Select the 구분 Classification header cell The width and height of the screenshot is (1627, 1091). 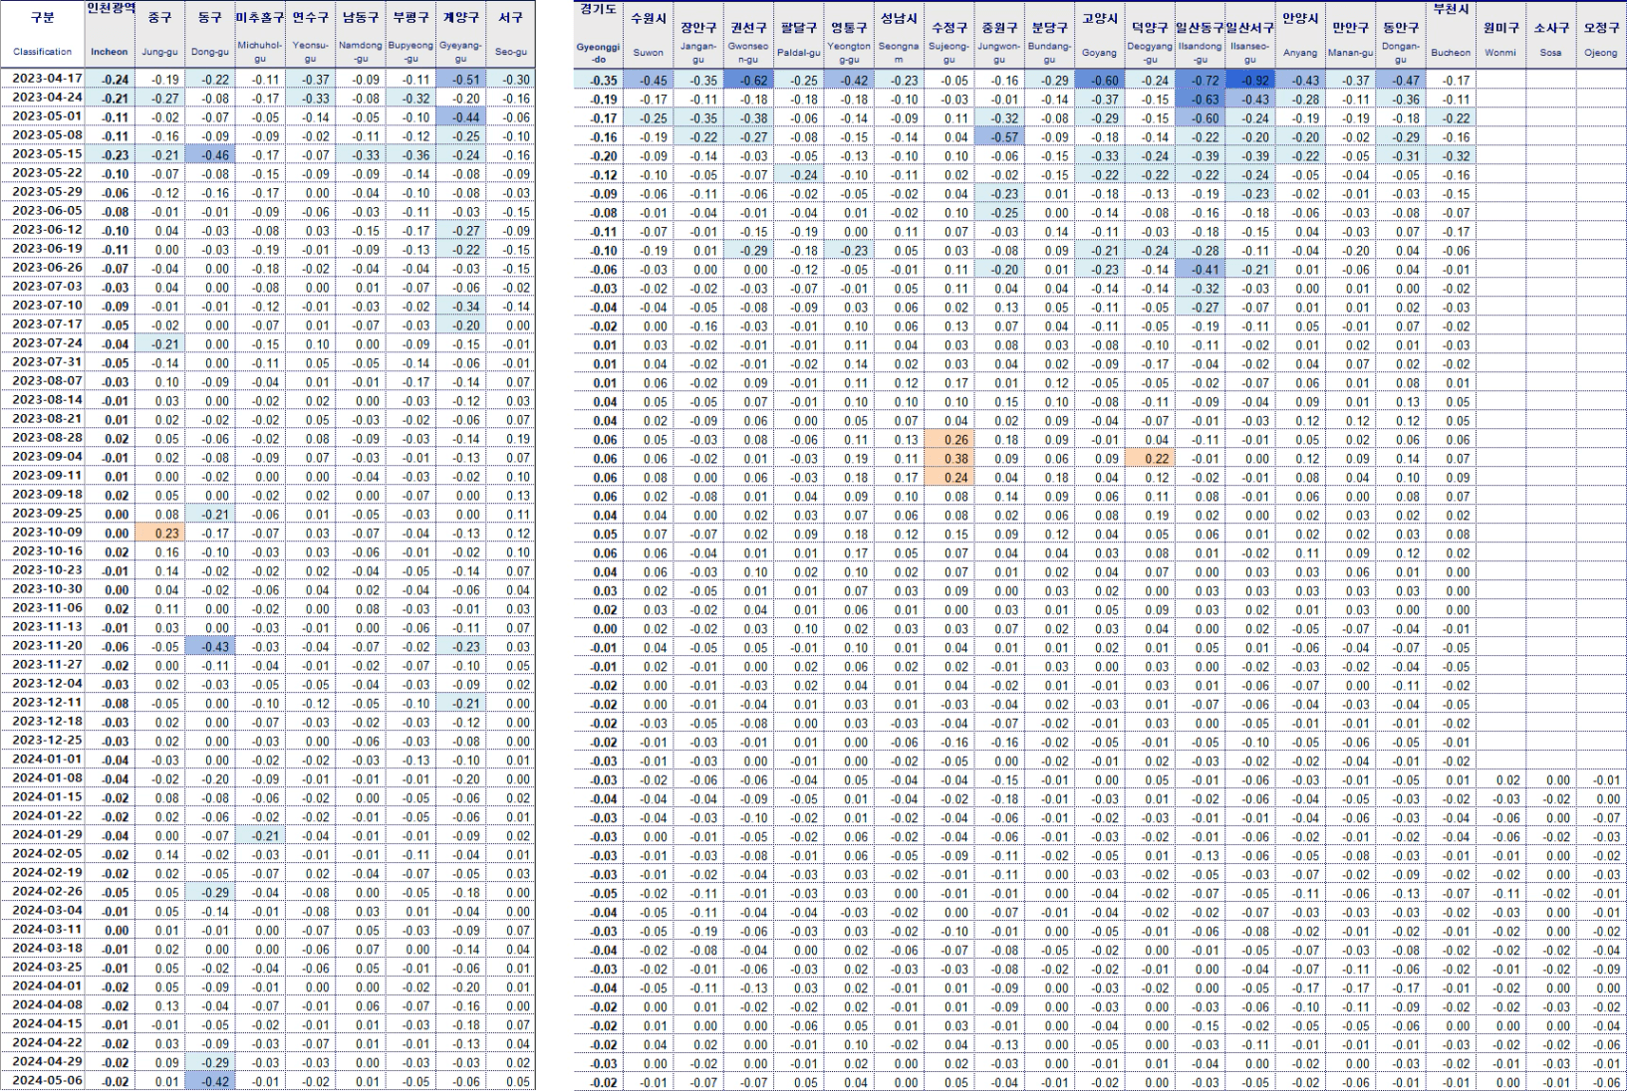(43, 34)
